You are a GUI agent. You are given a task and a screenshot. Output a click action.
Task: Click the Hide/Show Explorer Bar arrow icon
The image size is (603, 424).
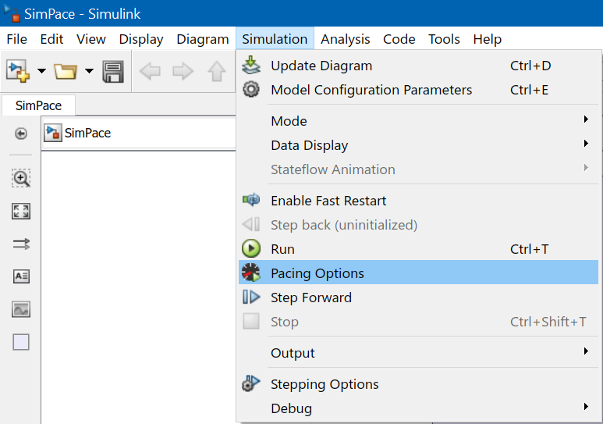click(x=21, y=134)
